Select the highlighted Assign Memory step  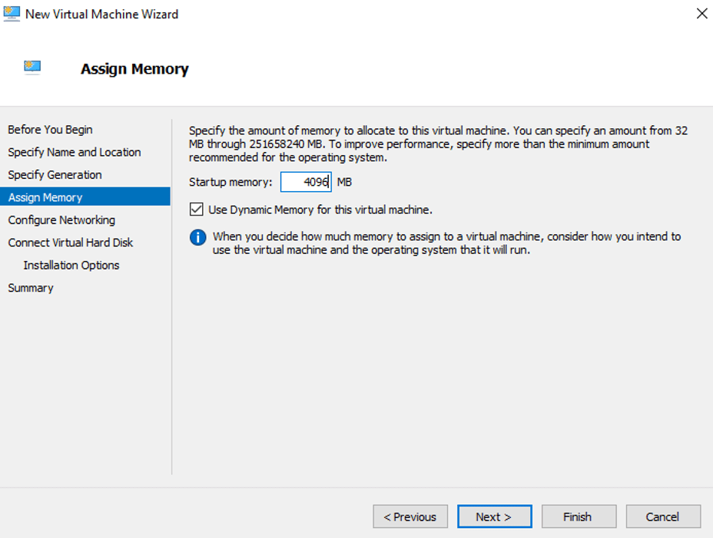45,197
